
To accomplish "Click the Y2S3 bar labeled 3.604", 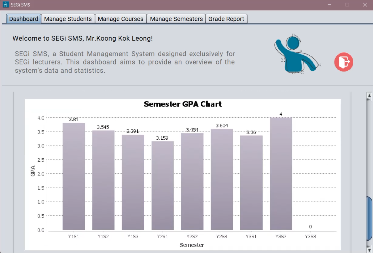I will click(x=222, y=180).
